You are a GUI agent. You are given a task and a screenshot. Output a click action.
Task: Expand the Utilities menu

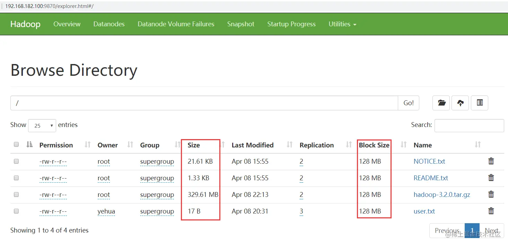click(x=342, y=24)
